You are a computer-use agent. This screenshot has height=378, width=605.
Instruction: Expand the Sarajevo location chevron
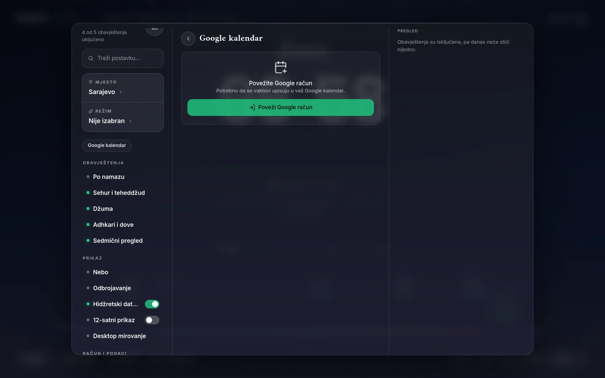click(x=121, y=92)
